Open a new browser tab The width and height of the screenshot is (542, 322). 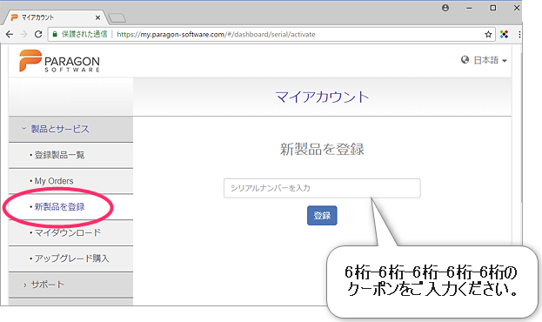pos(117,18)
